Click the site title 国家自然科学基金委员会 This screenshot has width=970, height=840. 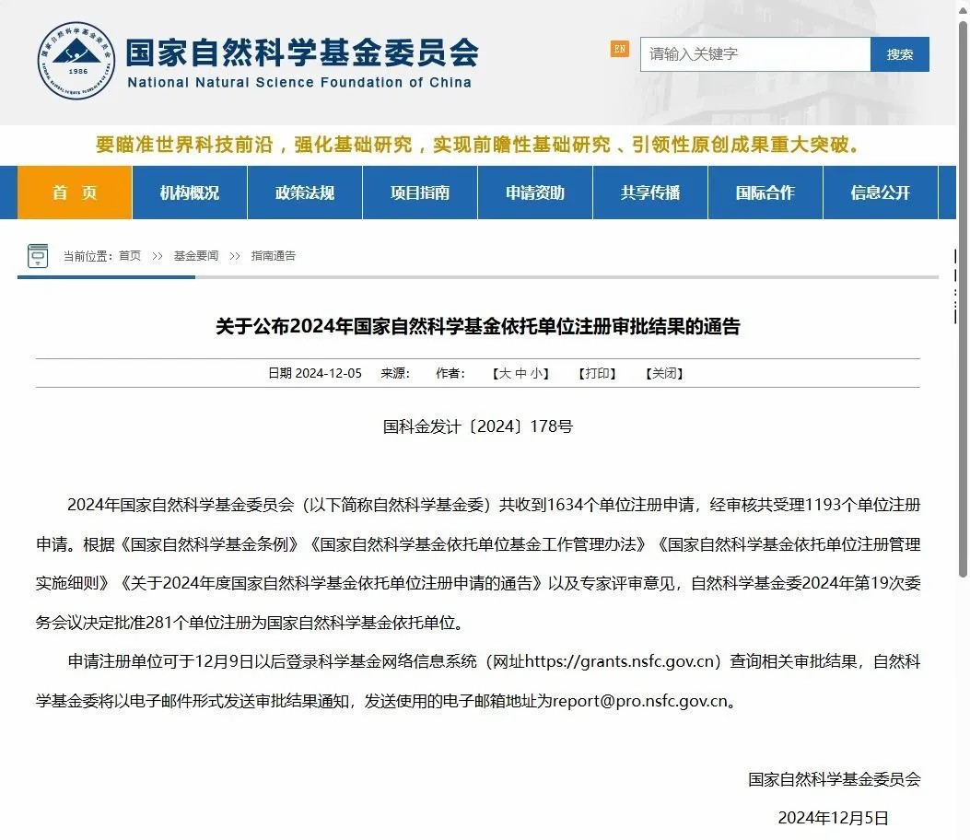(302, 52)
